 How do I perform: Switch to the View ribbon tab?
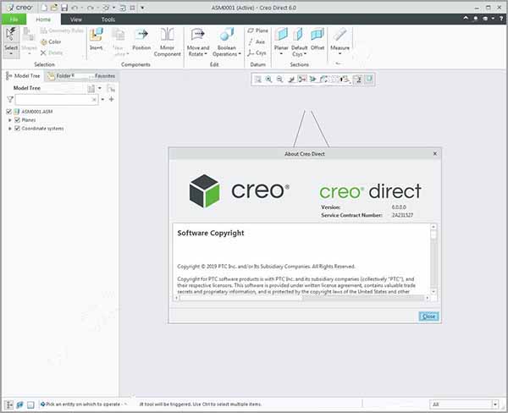click(x=76, y=19)
